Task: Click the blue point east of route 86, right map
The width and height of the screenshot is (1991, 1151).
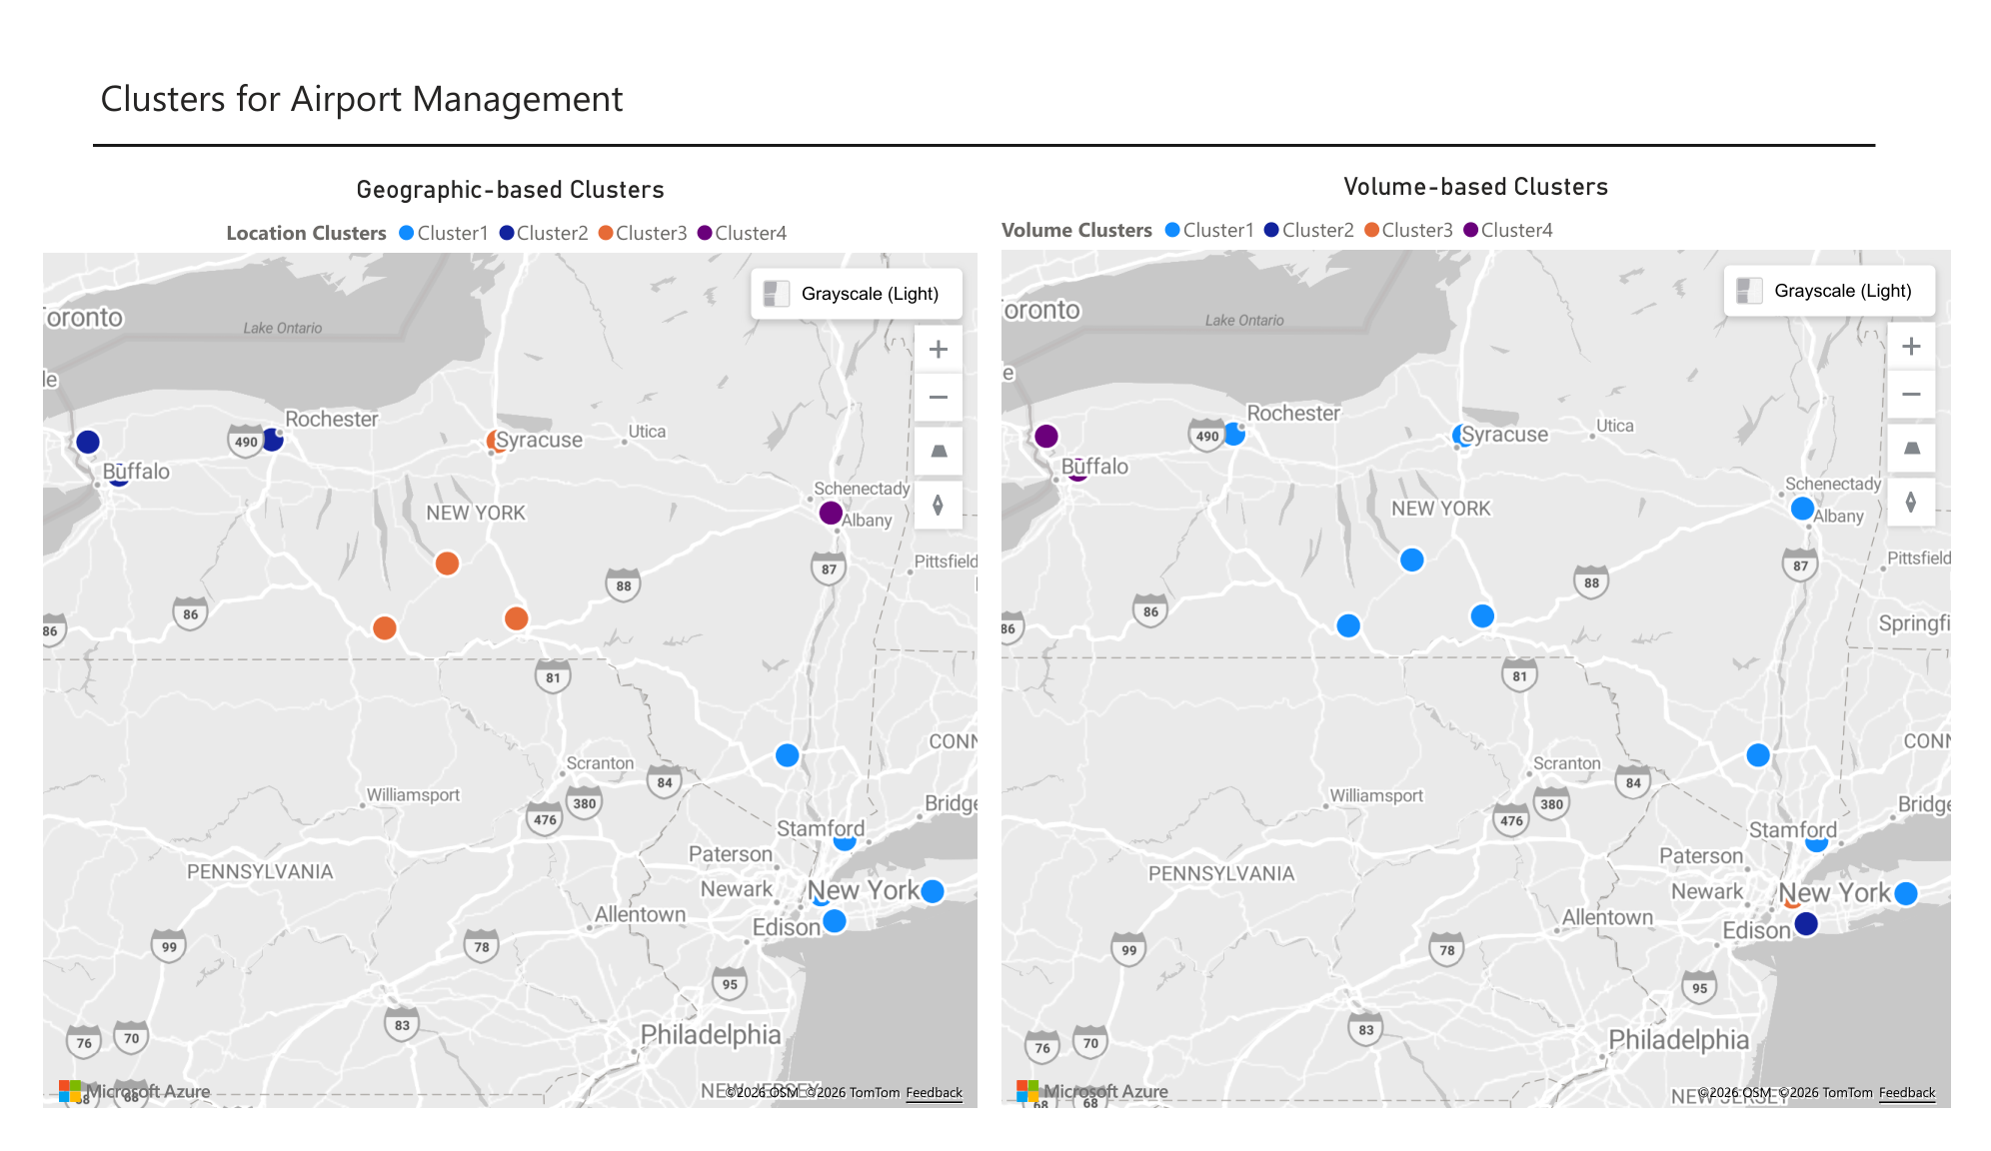Action: [1348, 625]
